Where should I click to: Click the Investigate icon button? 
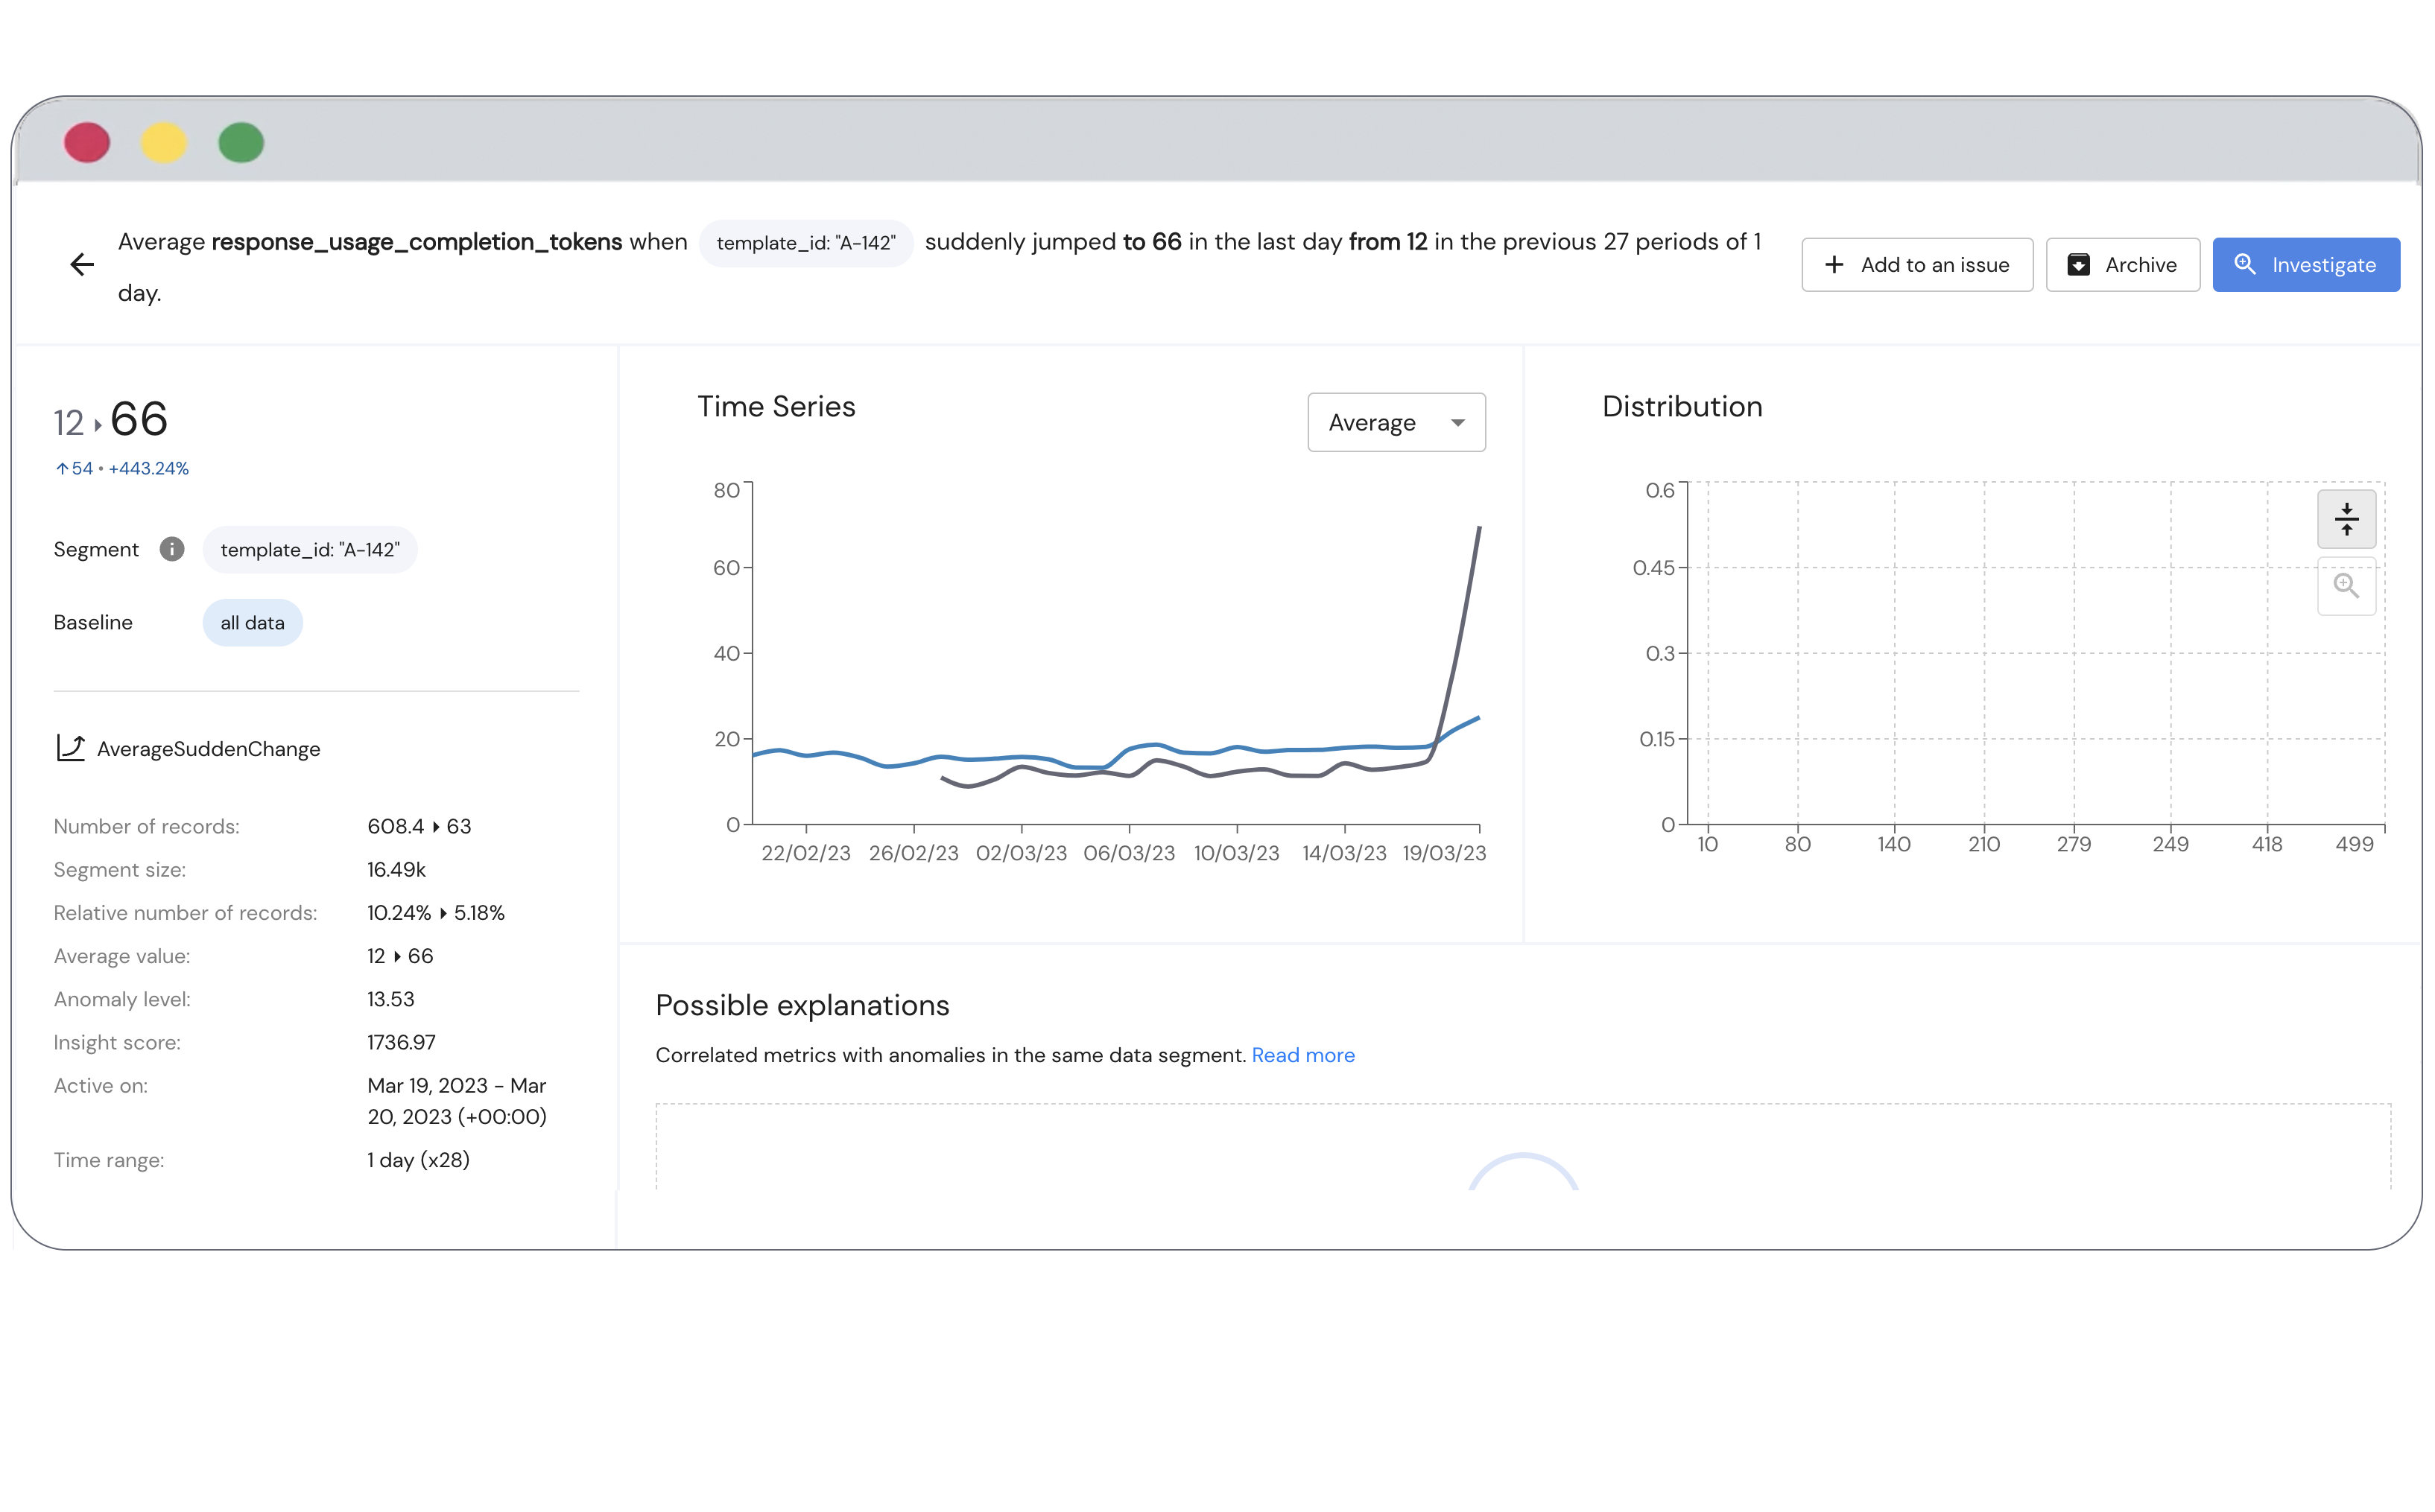tap(2249, 263)
